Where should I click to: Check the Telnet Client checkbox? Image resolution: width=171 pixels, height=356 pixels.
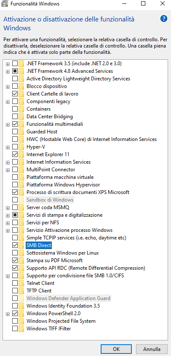(15, 283)
